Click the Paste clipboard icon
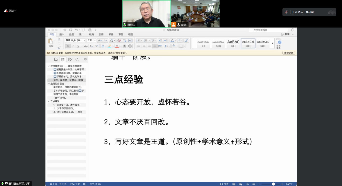This screenshot has width=342, height=186. tap(50, 41)
